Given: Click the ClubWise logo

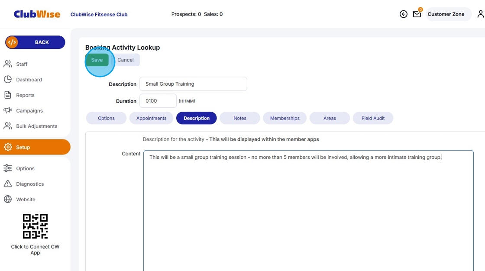Looking at the screenshot, I should pos(37,14).
